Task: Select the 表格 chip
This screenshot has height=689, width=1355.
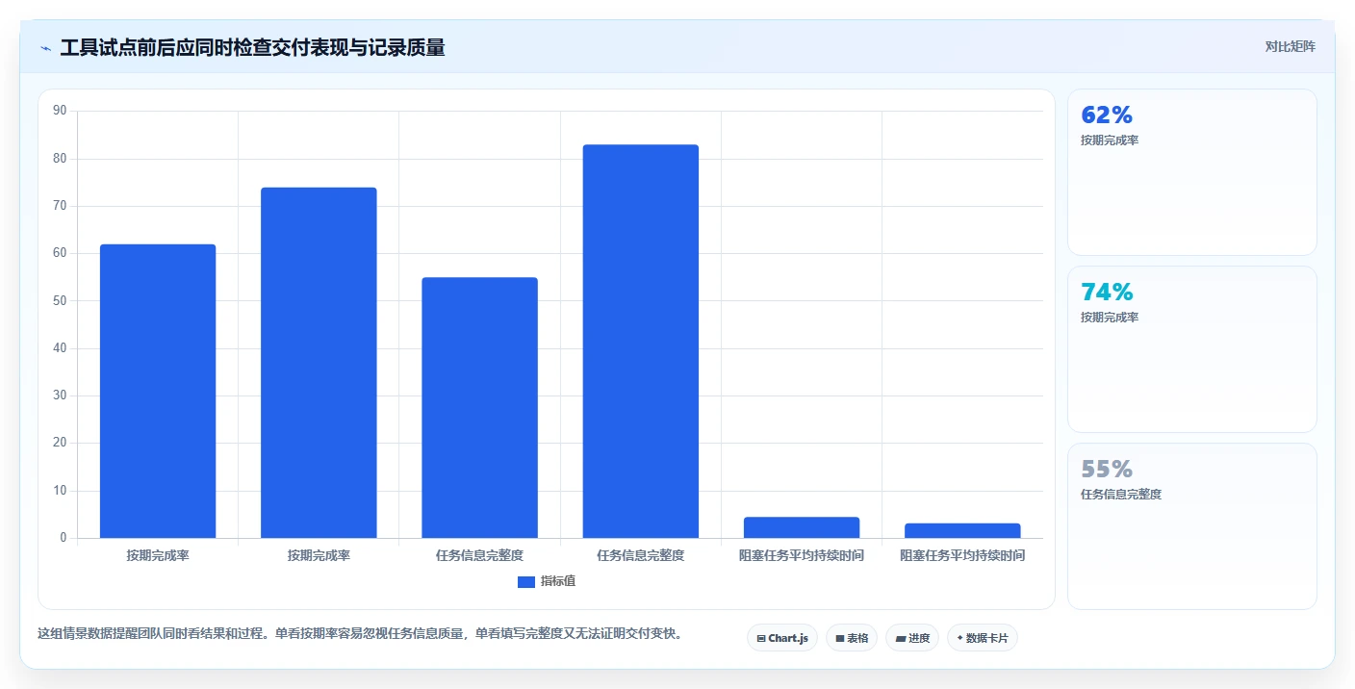Action: [x=852, y=638]
